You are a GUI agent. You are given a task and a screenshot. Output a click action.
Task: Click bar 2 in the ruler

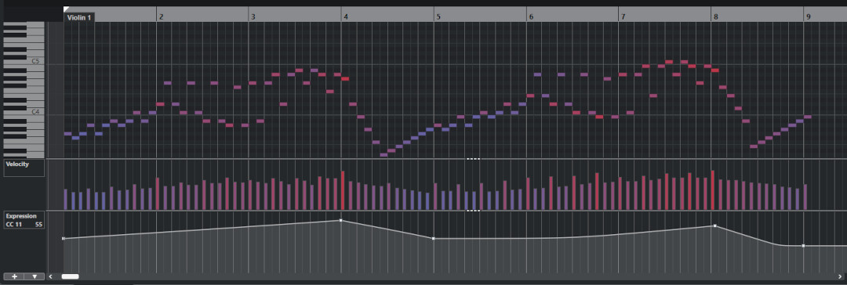pos(161,16)
